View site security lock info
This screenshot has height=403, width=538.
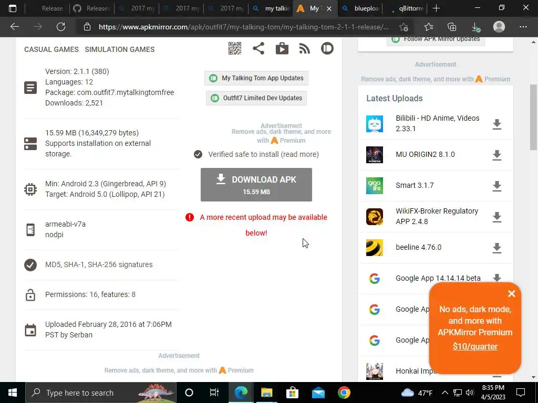(x=87, y=27)
